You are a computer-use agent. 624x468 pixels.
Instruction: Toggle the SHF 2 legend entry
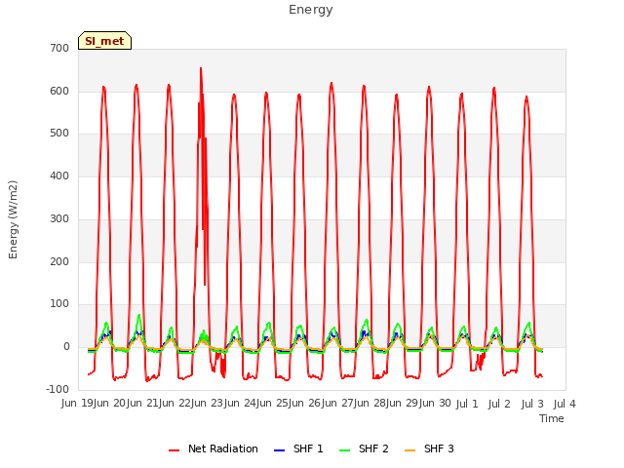[x=364, y=448]
